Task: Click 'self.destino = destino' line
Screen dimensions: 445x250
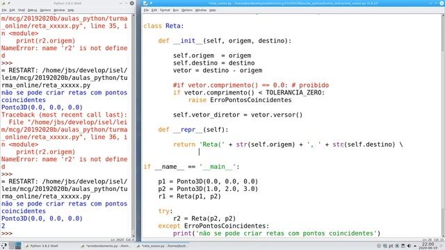Action: click(x=213, y=63)
